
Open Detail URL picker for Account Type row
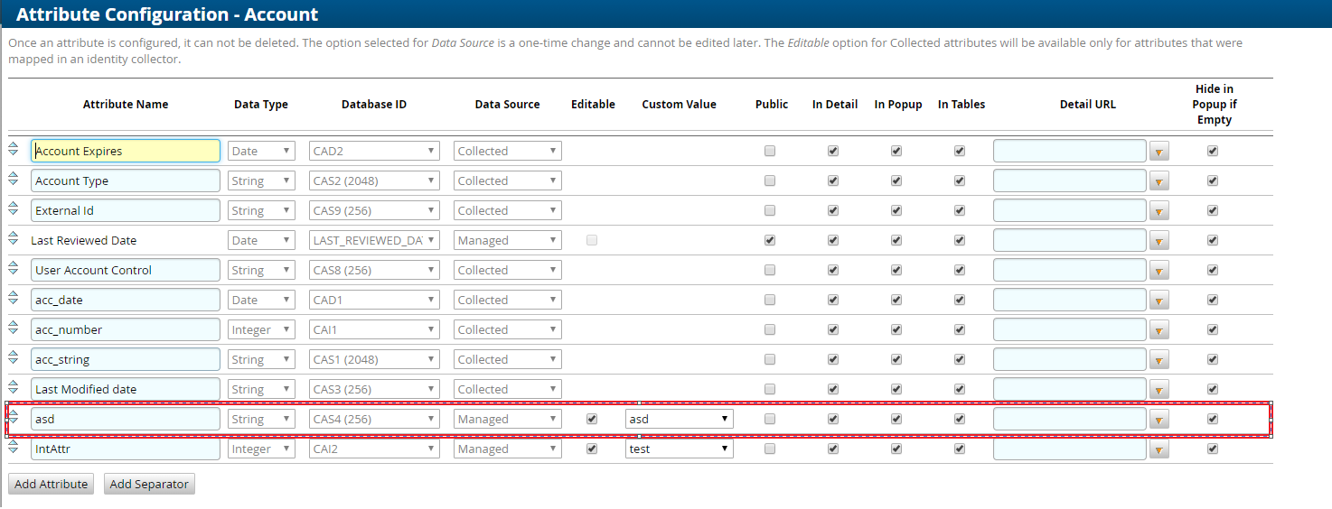pos(1158,181)
